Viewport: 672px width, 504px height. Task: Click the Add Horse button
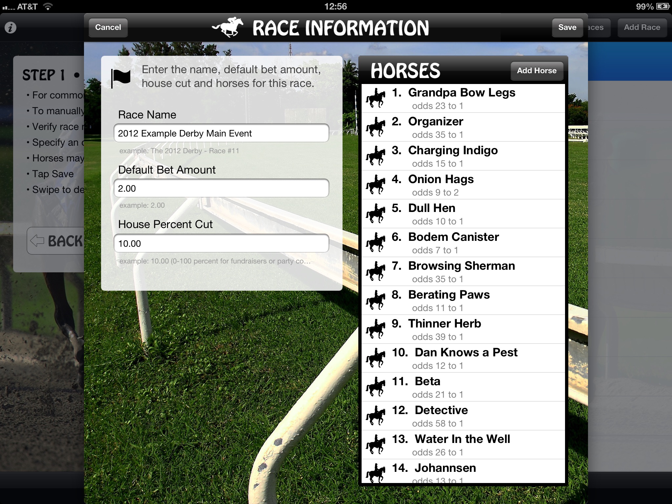[536, 71]
